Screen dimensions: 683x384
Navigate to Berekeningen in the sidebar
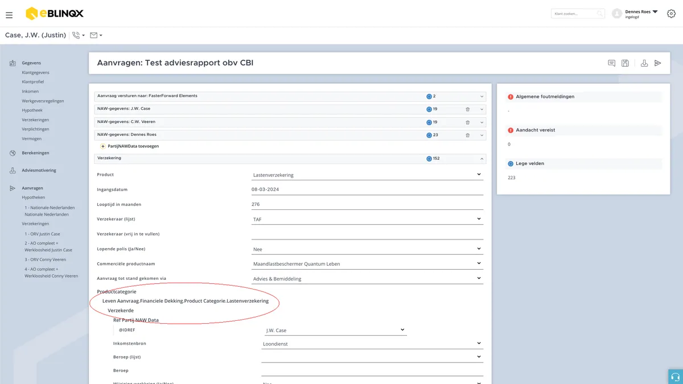point(35,153)
